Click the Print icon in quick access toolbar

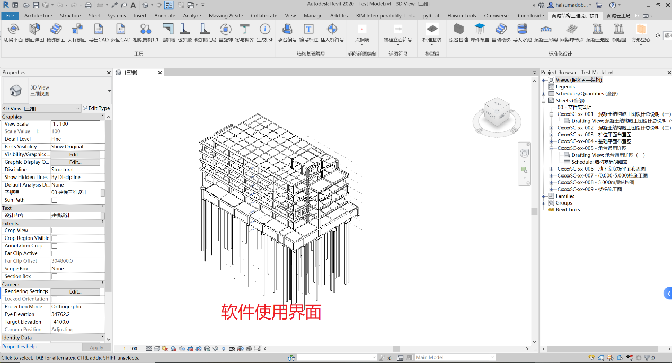[88, 5]
